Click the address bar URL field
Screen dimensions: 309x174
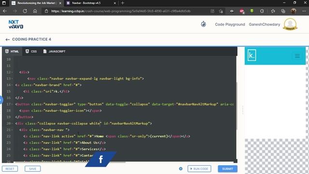121,11
